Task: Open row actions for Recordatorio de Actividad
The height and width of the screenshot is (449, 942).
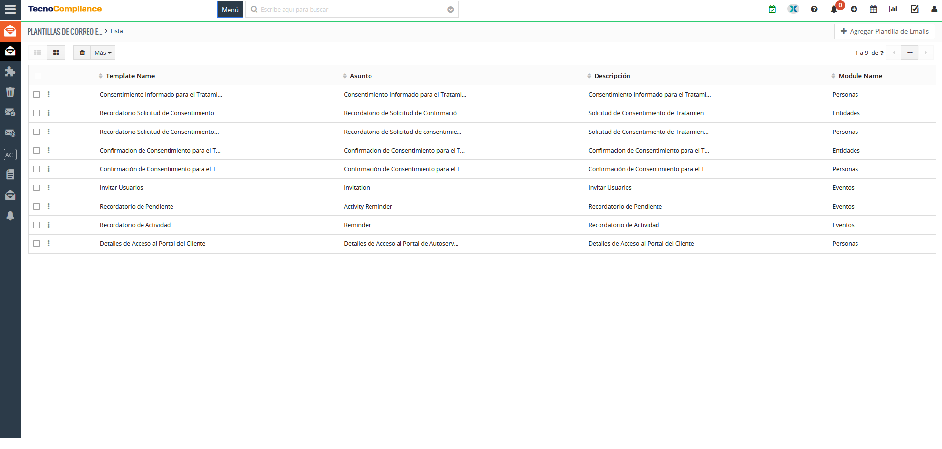Action: 48,225
